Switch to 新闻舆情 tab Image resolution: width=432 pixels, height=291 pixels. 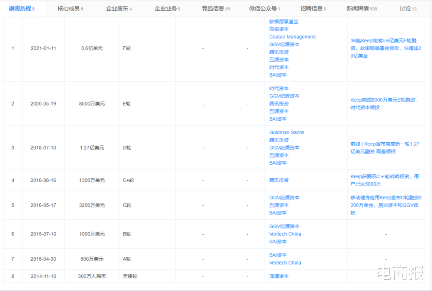point(362,8)
